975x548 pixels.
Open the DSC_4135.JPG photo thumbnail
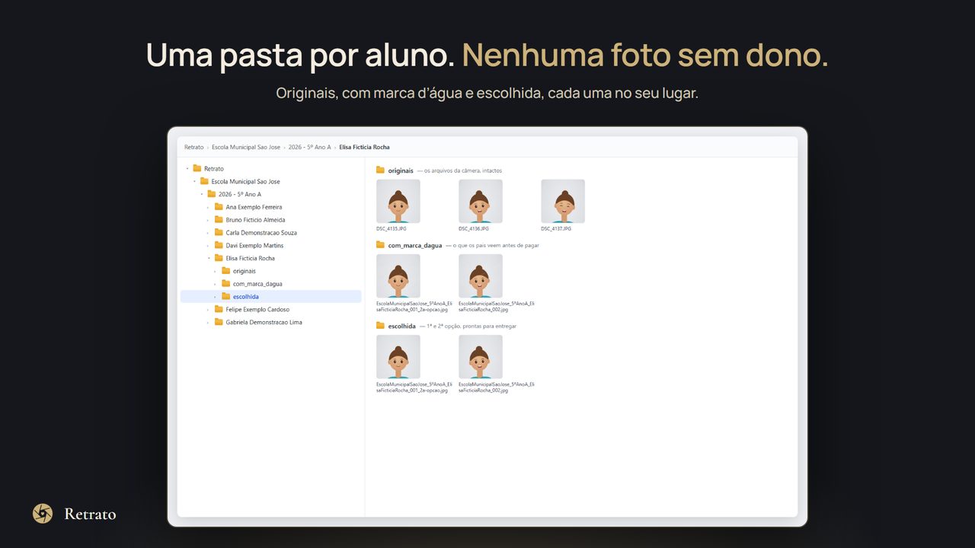[x=398, y=201]
